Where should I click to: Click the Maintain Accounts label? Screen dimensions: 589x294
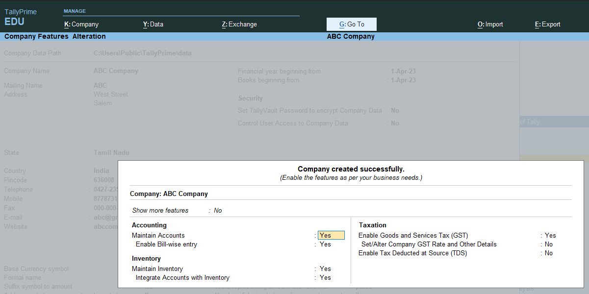[x=158, y=235]
